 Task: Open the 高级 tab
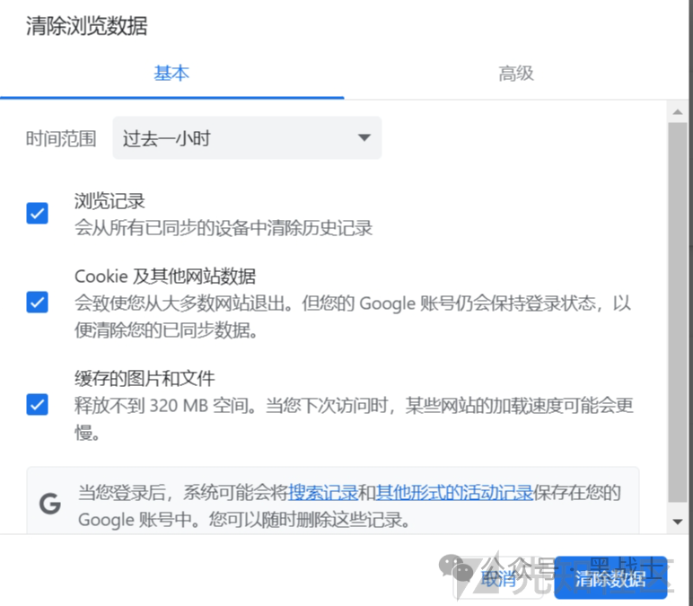point(516,74)
